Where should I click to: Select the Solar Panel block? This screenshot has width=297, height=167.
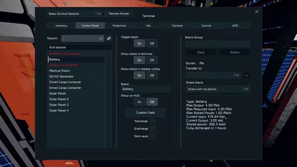click(76, 94)
